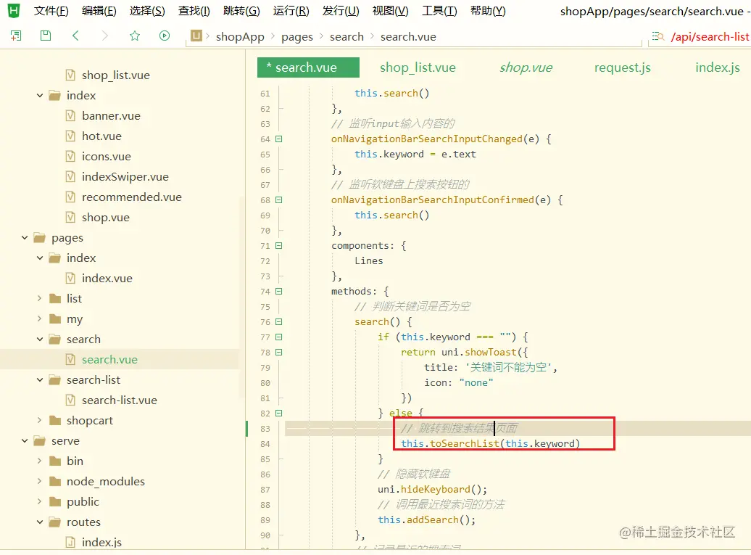This screenshot has height=555, width=751.
Task: Open the 运行(R) menu
Action: [x=291, y=11]
